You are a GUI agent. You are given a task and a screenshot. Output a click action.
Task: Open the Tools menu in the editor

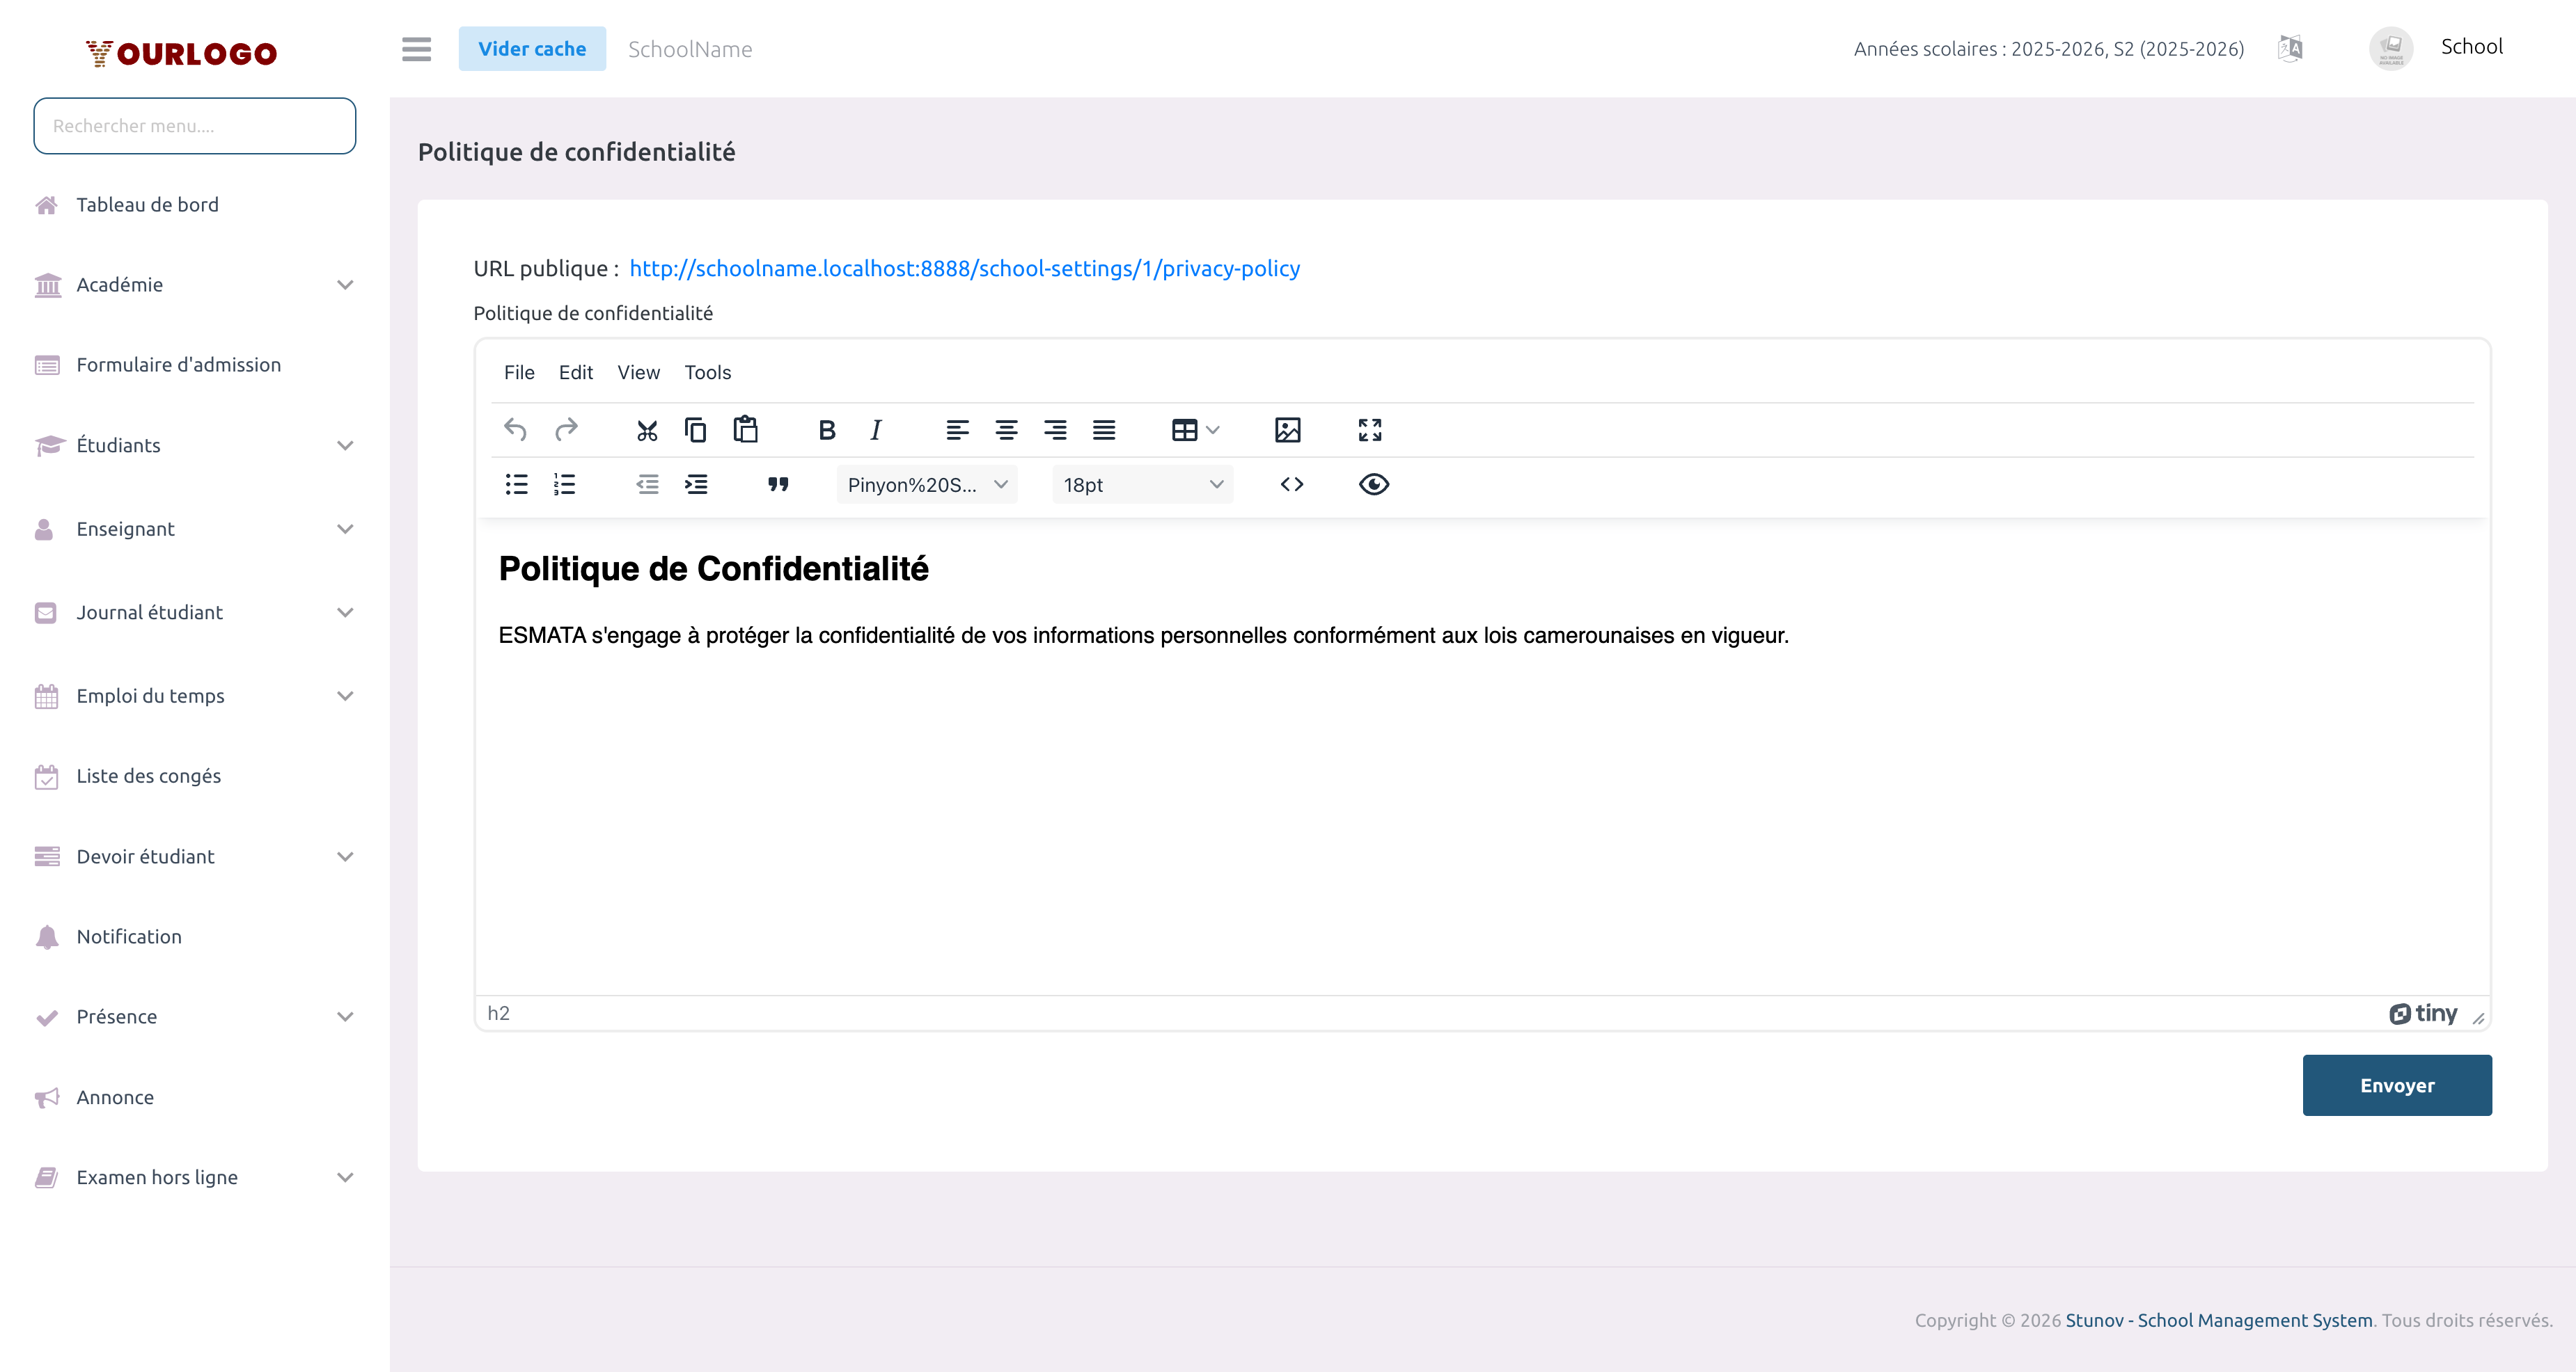coord(707,372)
